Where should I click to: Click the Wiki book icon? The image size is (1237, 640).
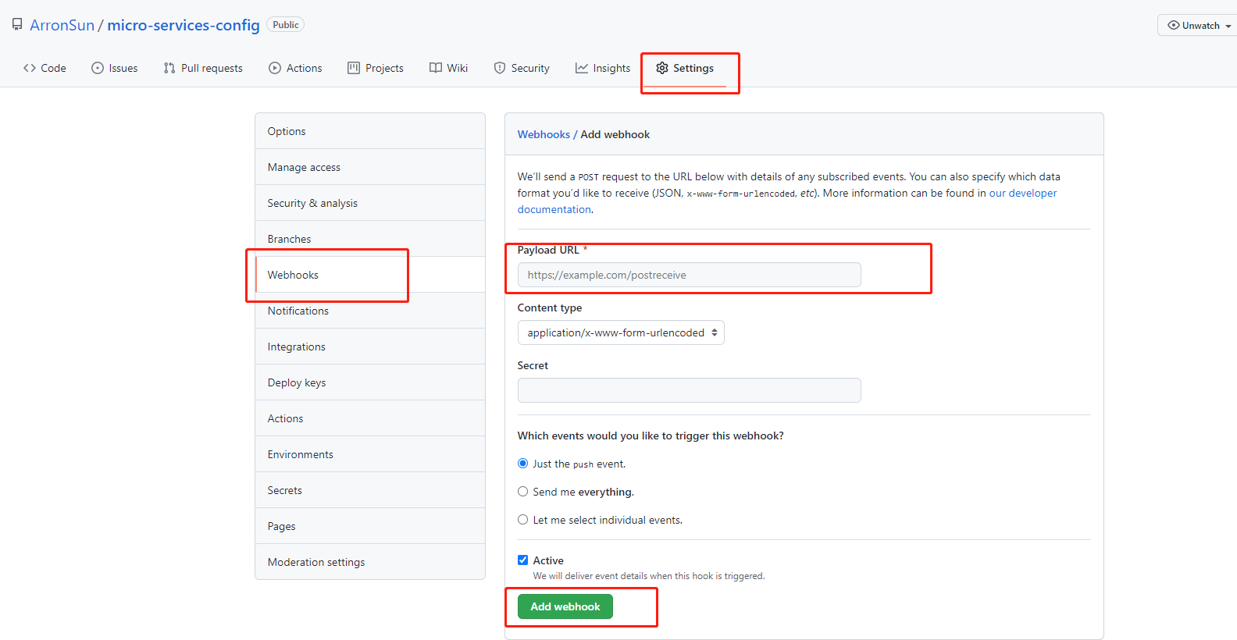coord(436,68)
